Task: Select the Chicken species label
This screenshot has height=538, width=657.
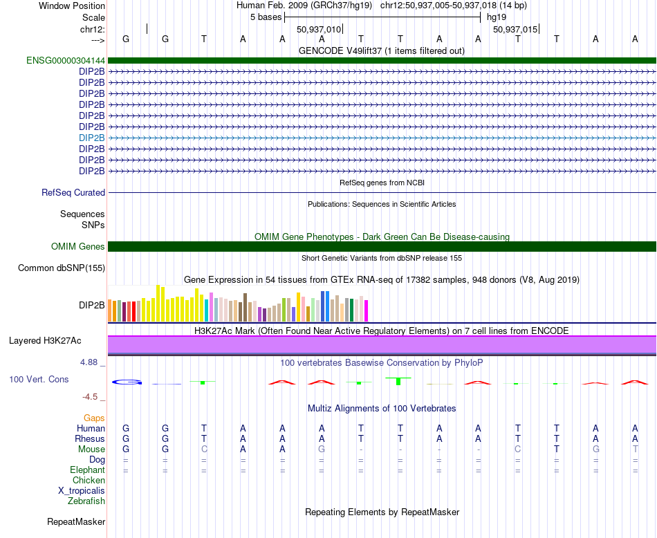Action: coord(89,480)
